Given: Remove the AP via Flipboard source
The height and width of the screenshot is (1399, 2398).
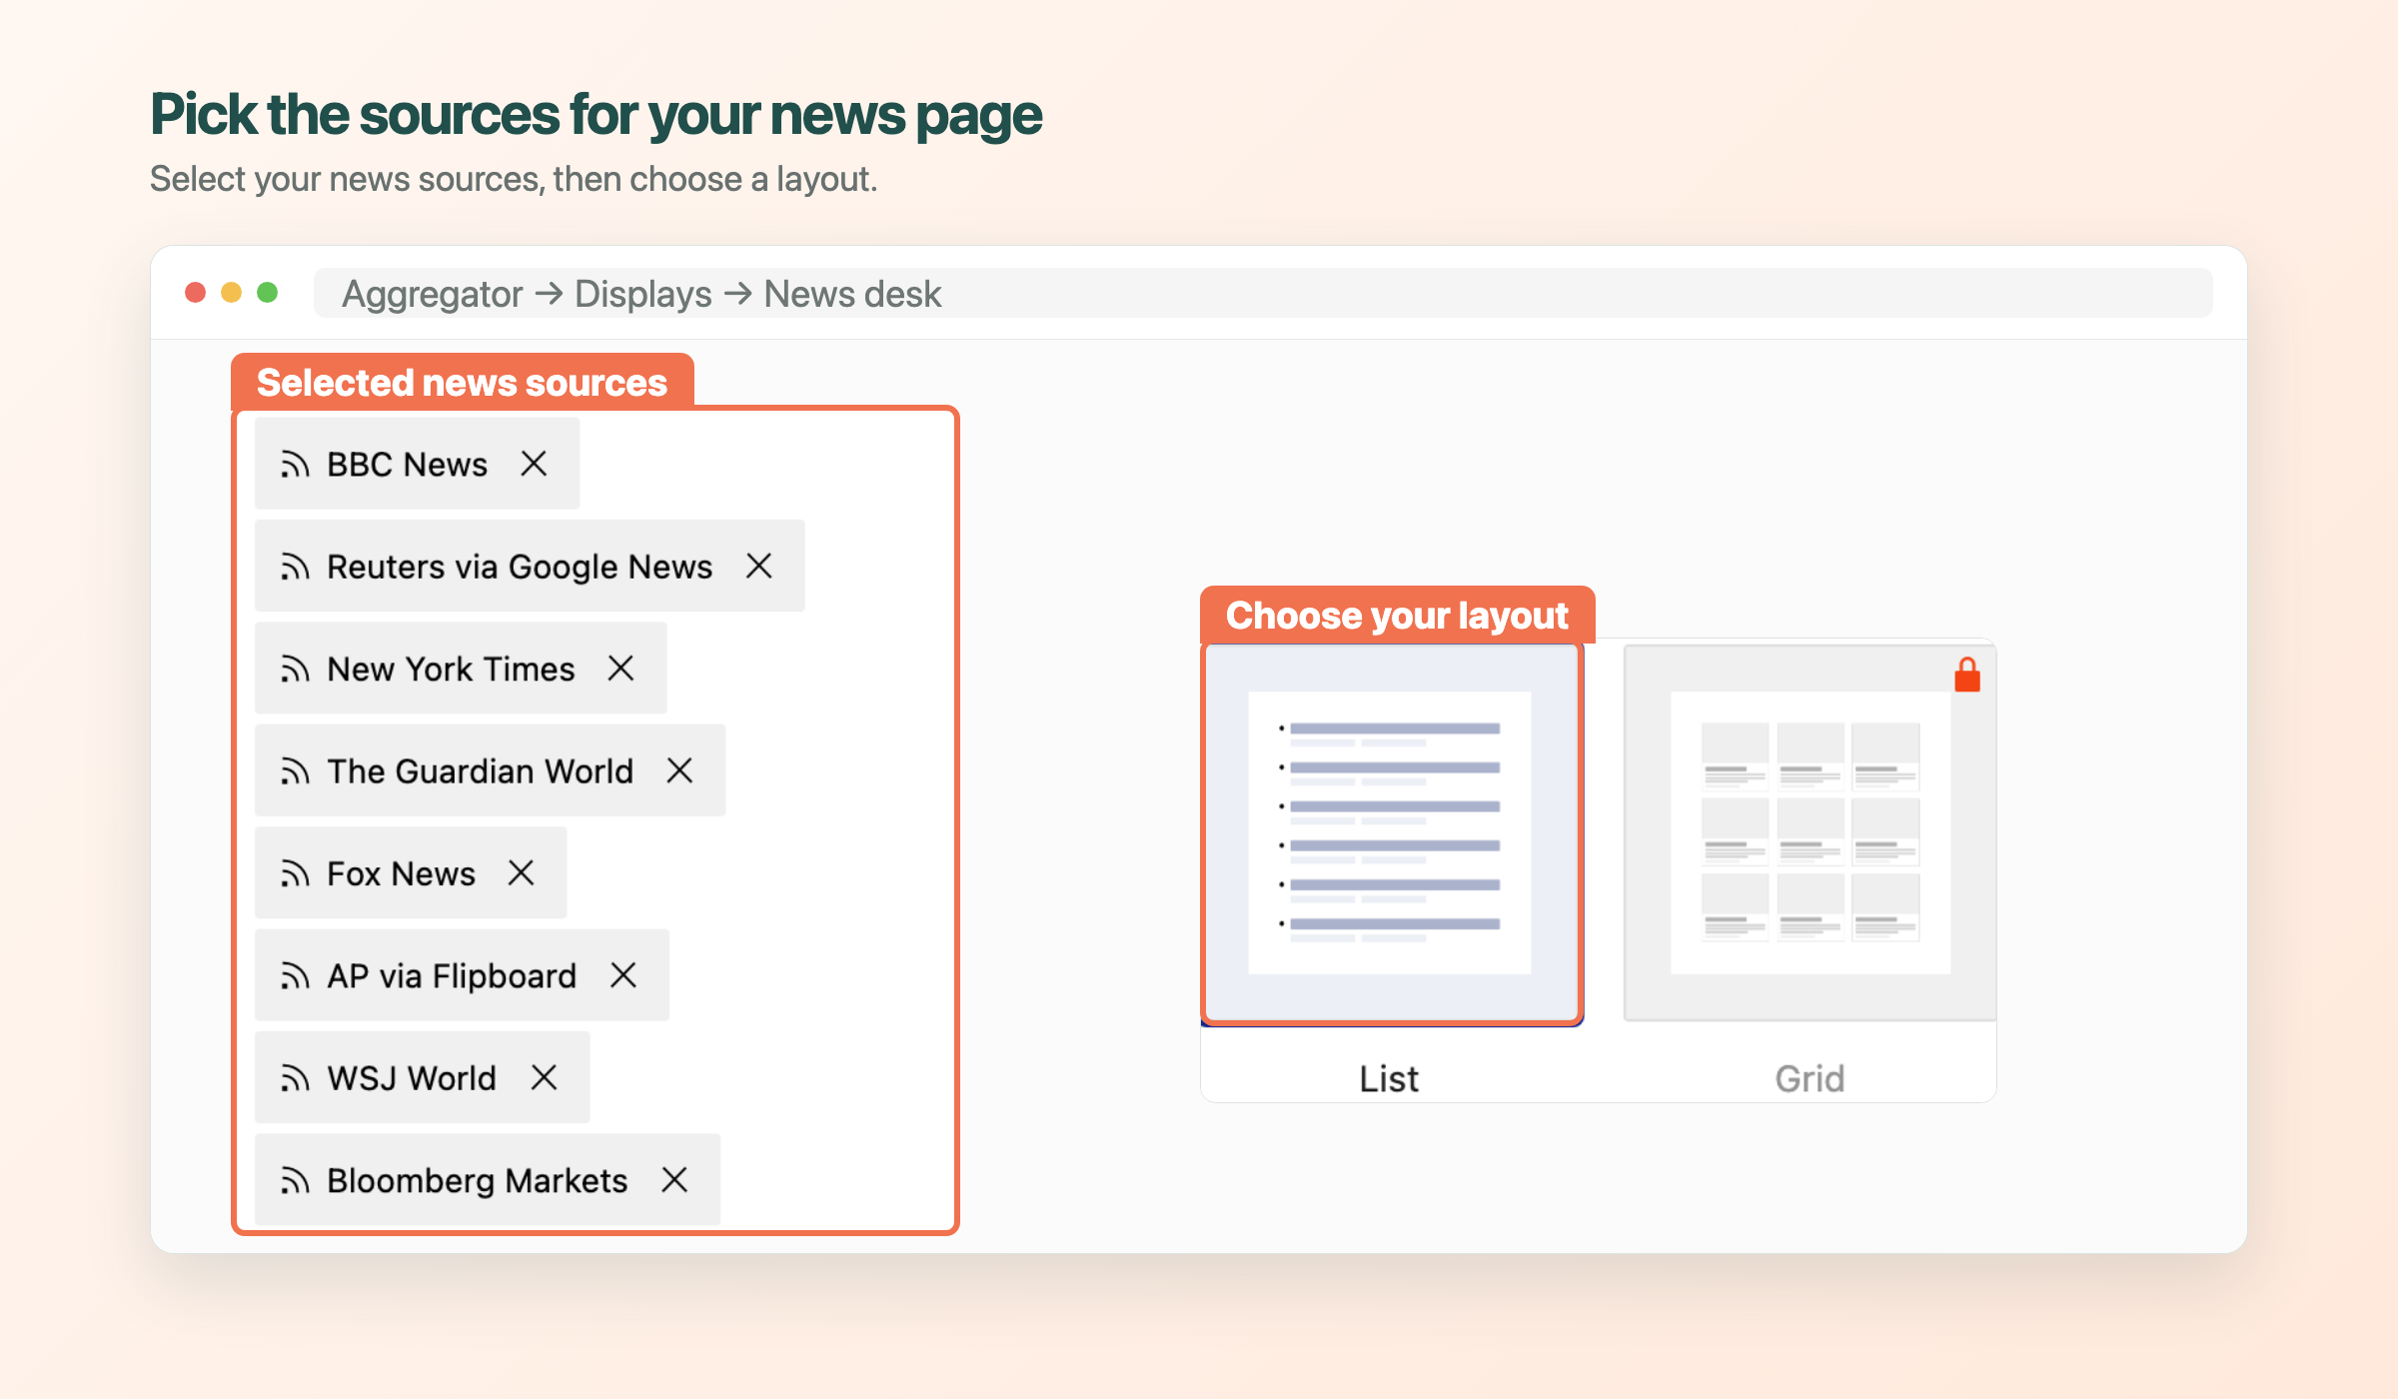Looking at the screenshot, I should tap(623, 975).
